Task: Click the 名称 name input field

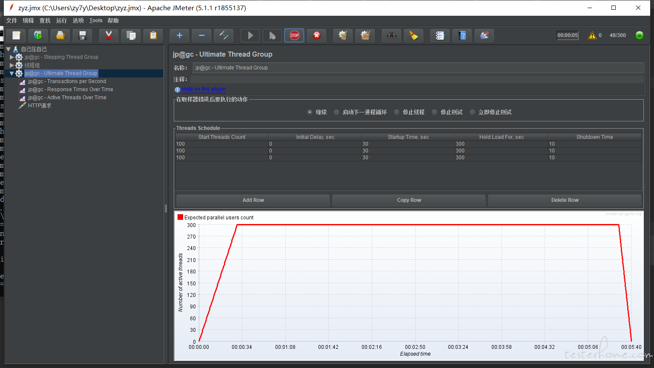Action: (418, 68)
